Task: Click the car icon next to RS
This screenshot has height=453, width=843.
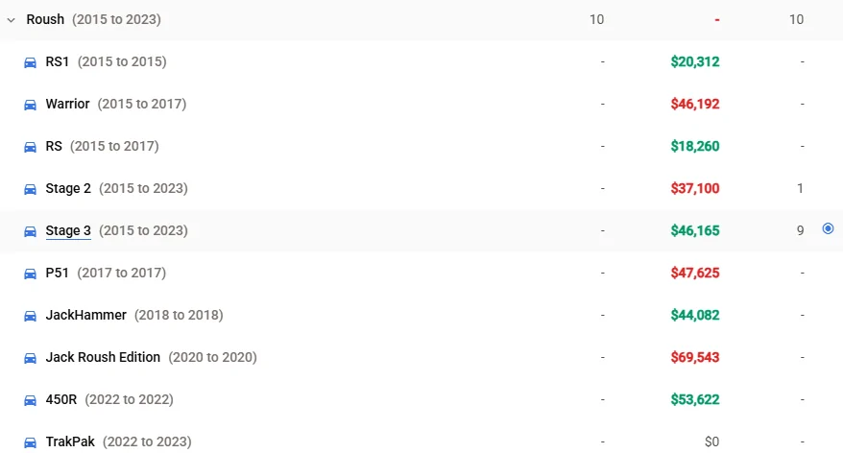Action: [x=30, y=147]
